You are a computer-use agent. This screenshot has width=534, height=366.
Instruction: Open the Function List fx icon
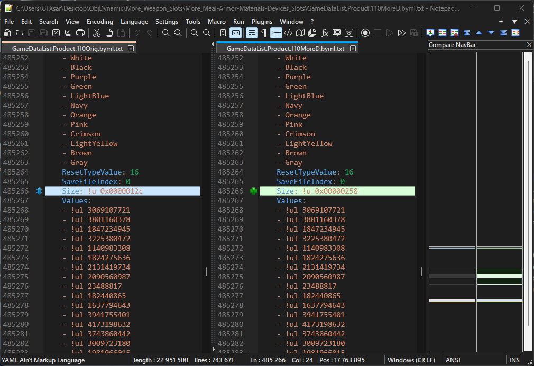point(325,33)
